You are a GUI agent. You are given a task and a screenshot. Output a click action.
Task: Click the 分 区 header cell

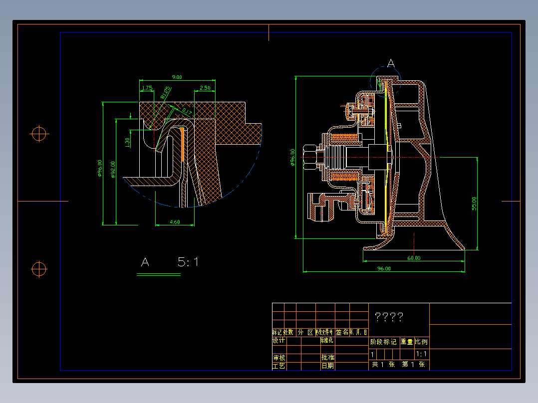coord(305,332)
